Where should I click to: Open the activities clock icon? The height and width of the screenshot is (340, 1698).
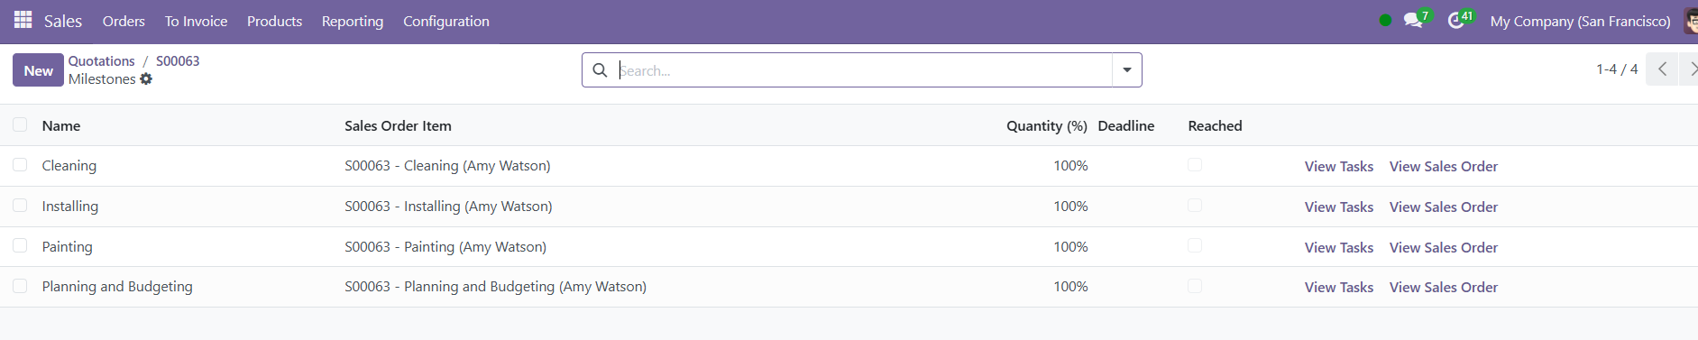(x=1455, y=20)
